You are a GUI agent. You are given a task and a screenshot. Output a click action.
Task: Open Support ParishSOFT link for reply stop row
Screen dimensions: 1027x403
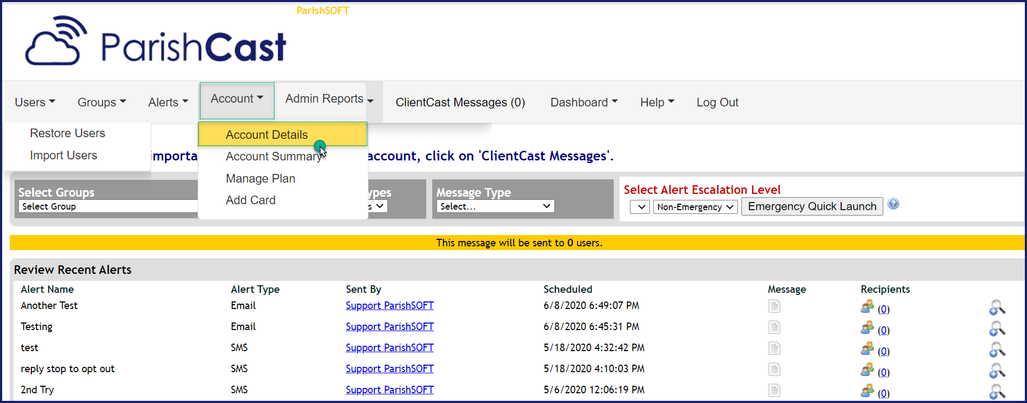click(390, 368)
